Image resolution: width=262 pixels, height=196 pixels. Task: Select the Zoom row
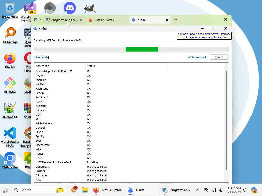[x=129, y=141]
